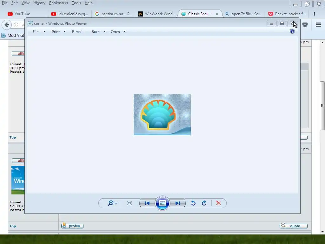This screenshot has height=244, width=325.
Task: Rotate the image clockwise
Action: 204,203
